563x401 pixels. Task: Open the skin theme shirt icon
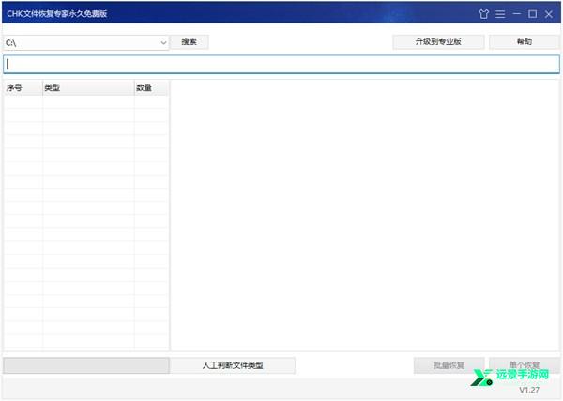pos(483,14)
